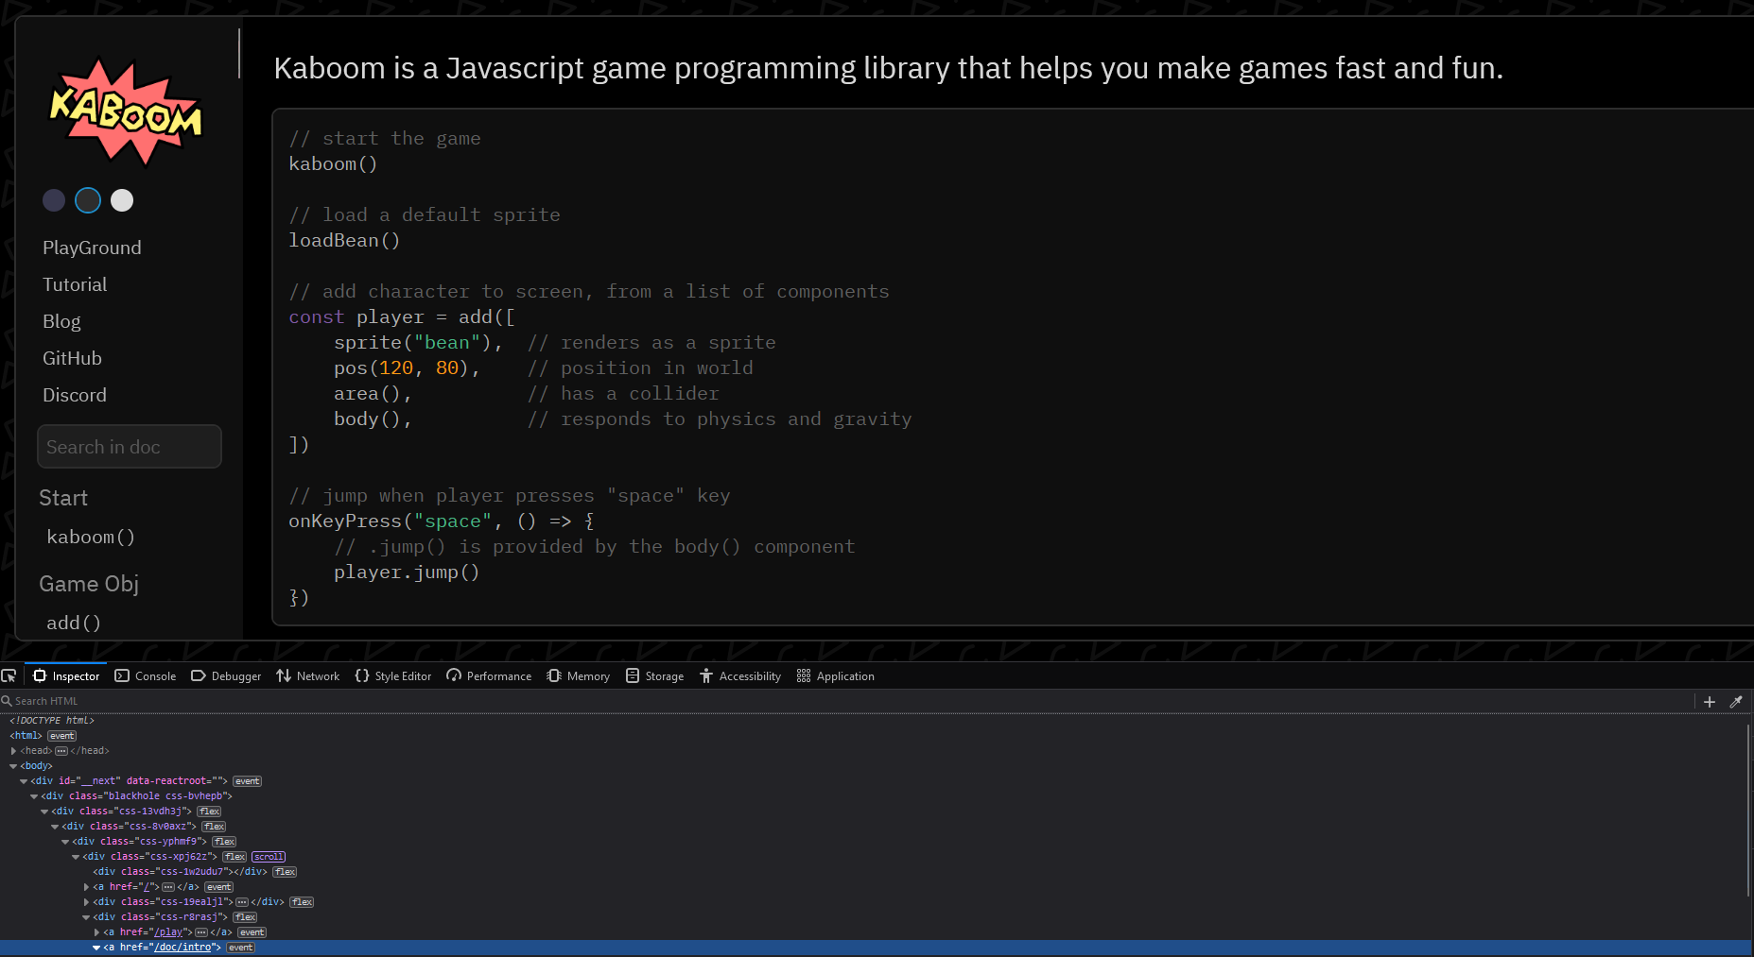This screenshot has width=1754, height=957.
Task: Collapse the body element node
Action: click(x=13, y=766)
